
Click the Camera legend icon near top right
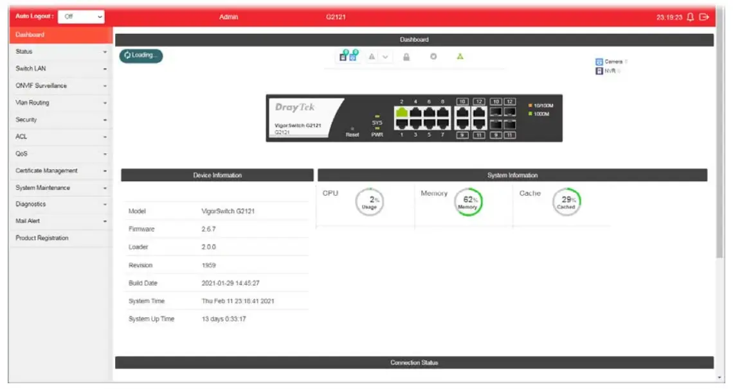[x=600, y=60]
